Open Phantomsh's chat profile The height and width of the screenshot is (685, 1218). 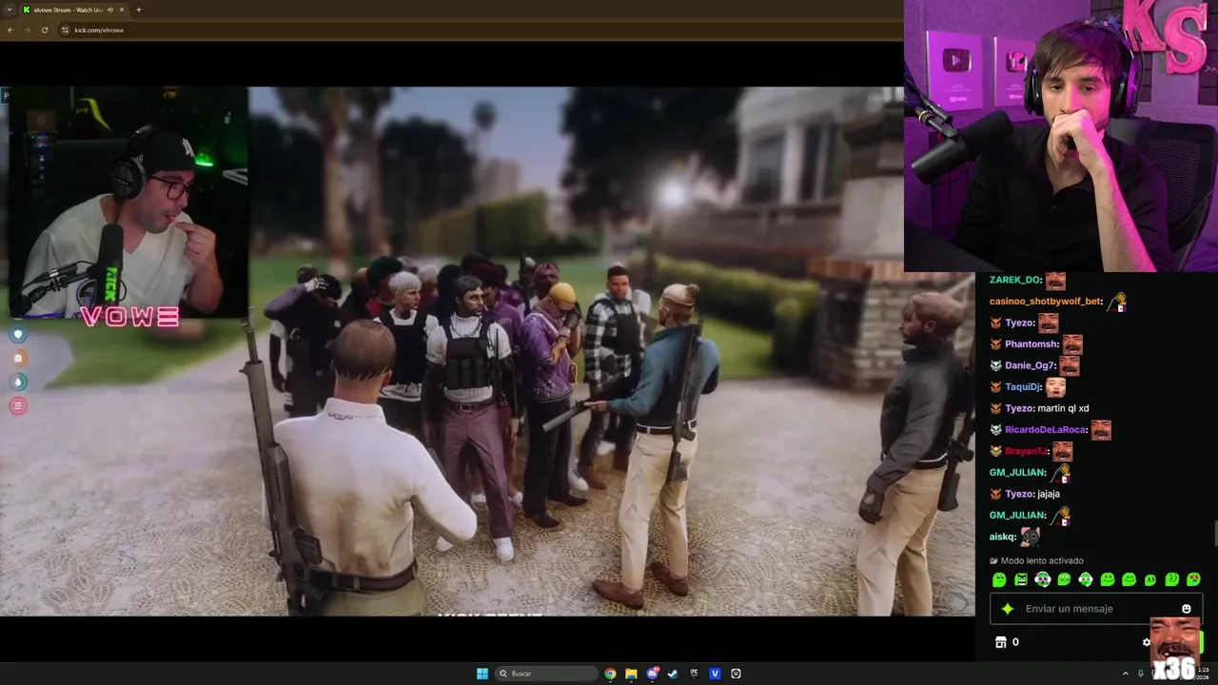tap(1031, 344)
